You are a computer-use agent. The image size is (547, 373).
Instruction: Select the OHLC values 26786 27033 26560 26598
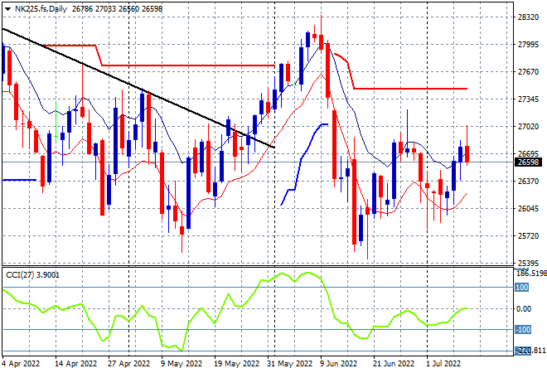pos(117,9)
